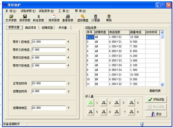The height and width of the screenshot is (128, 173).
Task: Open the 工具(T) menu
Action: [x=64, y=11]
